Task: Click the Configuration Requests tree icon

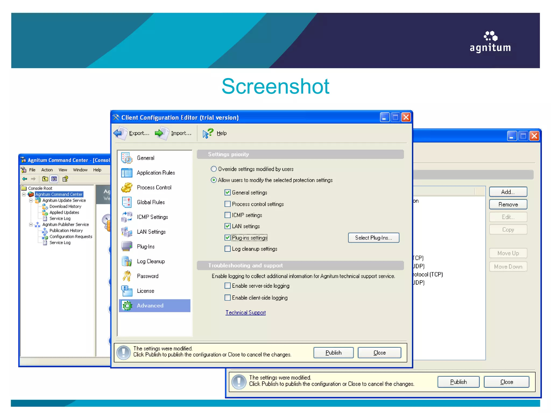Action: pyautogui.click(x=45, y=237)
